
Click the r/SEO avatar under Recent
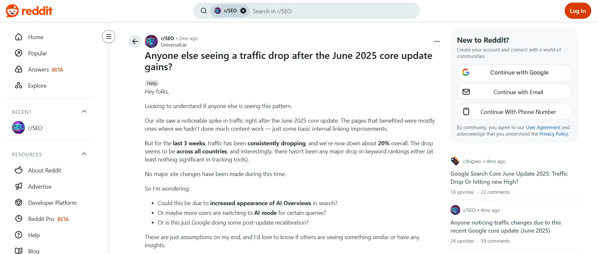click(x=18, y=127)
